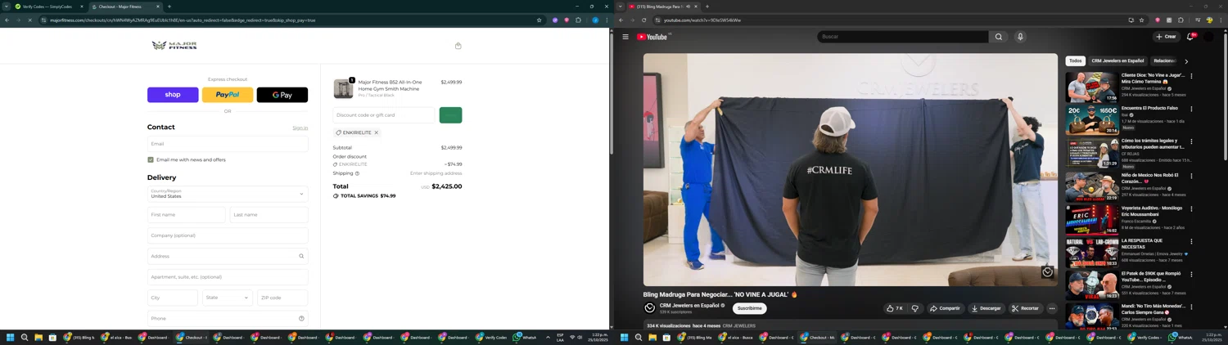This screenshot has width=1228, height=345.
Task: Click the phone field help icon
Action: 301,319
